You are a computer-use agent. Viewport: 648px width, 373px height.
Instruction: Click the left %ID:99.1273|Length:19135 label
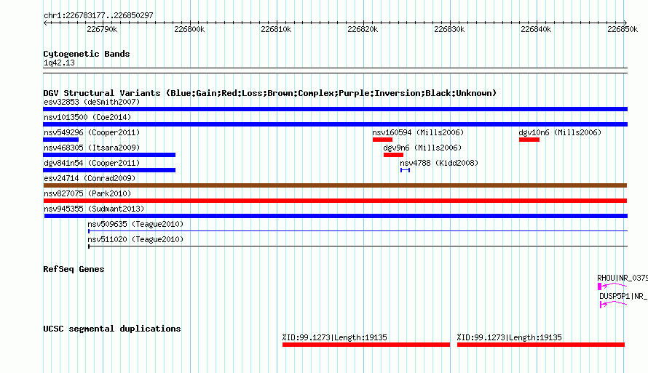335,337
